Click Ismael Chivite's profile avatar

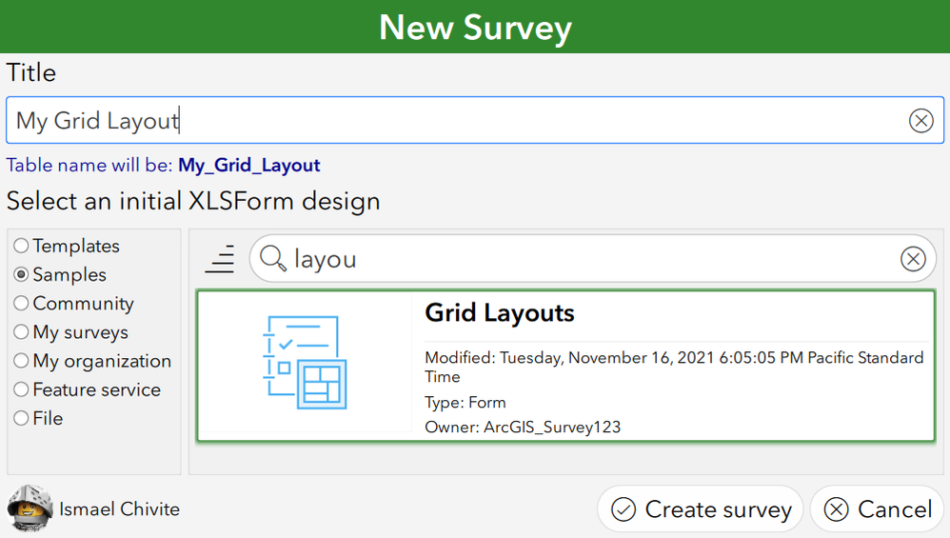pos(30,508)
